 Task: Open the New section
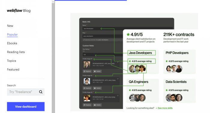(10, 26)
